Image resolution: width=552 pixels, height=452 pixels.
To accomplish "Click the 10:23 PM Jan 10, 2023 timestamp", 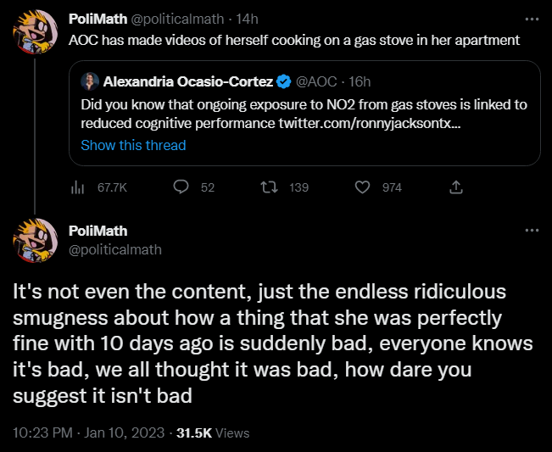I will (x=89, y=432).
